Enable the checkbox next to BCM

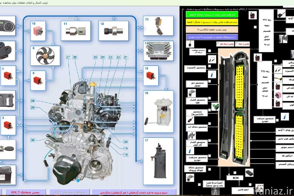click(235, 173)
